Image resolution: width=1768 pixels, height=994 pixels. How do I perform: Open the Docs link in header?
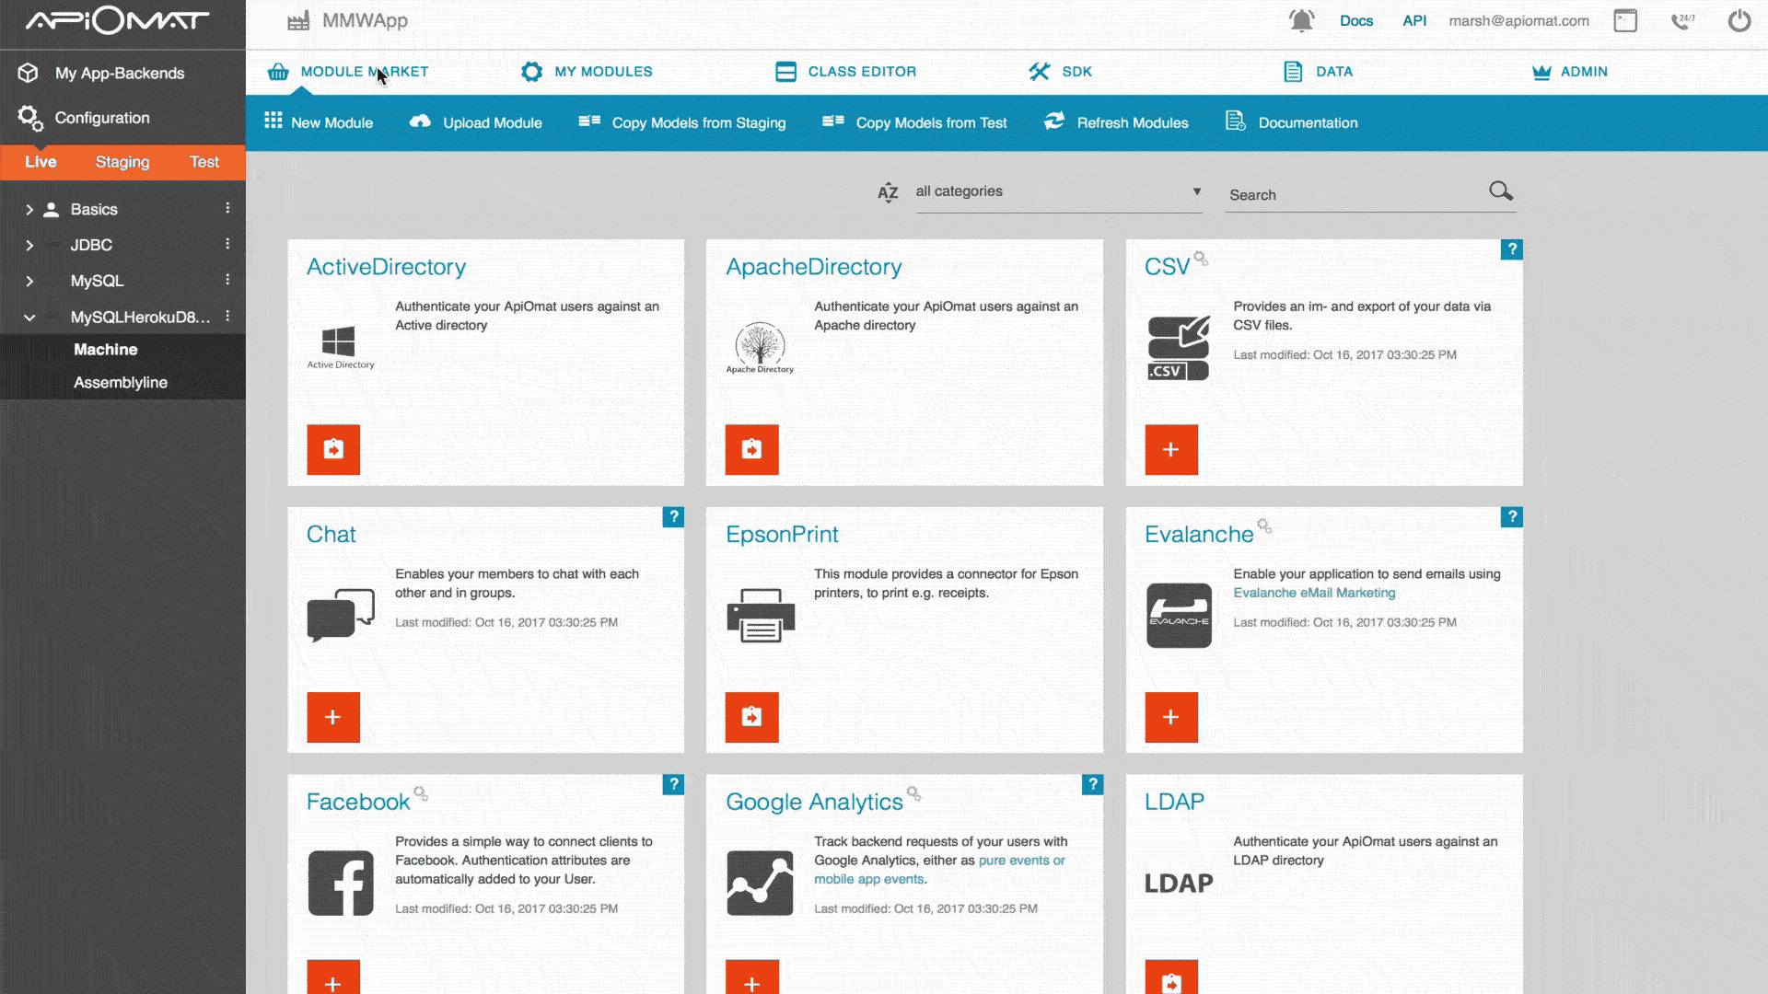coord(1355,20)
